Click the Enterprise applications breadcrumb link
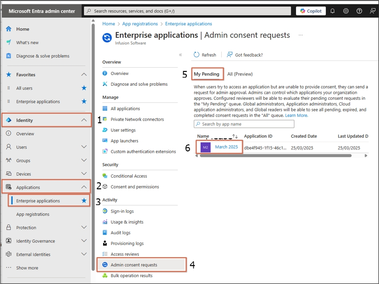379x284 pixels. 189,24
